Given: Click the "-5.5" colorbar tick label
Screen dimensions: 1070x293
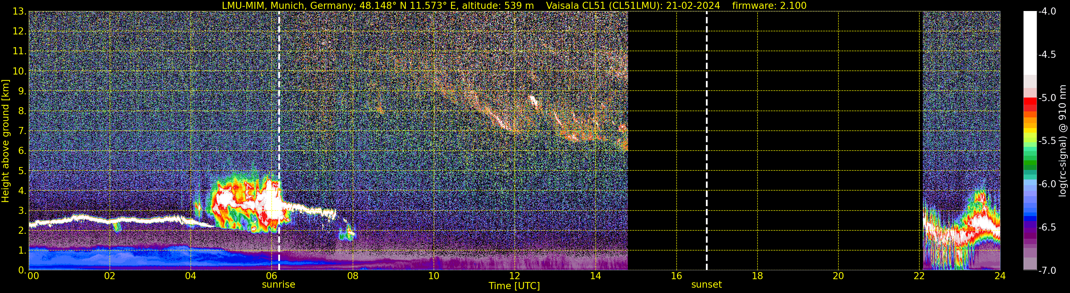Looking at the screenshot, I should click(1047, 141).
